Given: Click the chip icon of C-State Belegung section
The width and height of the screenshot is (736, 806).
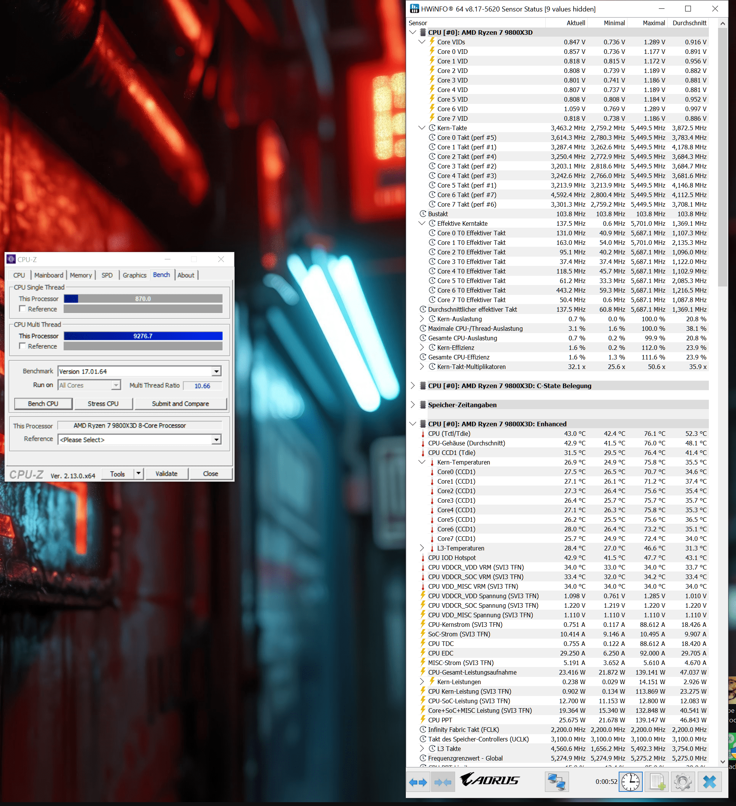Looking at the screenshot, I should tap(422, 386).
